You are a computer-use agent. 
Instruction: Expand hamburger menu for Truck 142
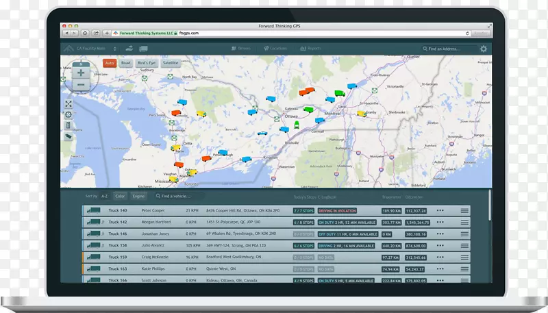pos(464,222)
